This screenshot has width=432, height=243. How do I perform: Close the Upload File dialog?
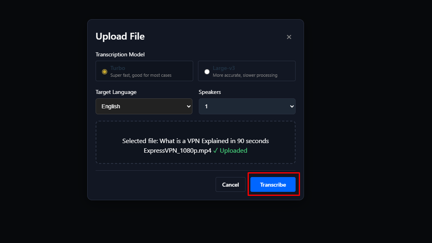289,37
